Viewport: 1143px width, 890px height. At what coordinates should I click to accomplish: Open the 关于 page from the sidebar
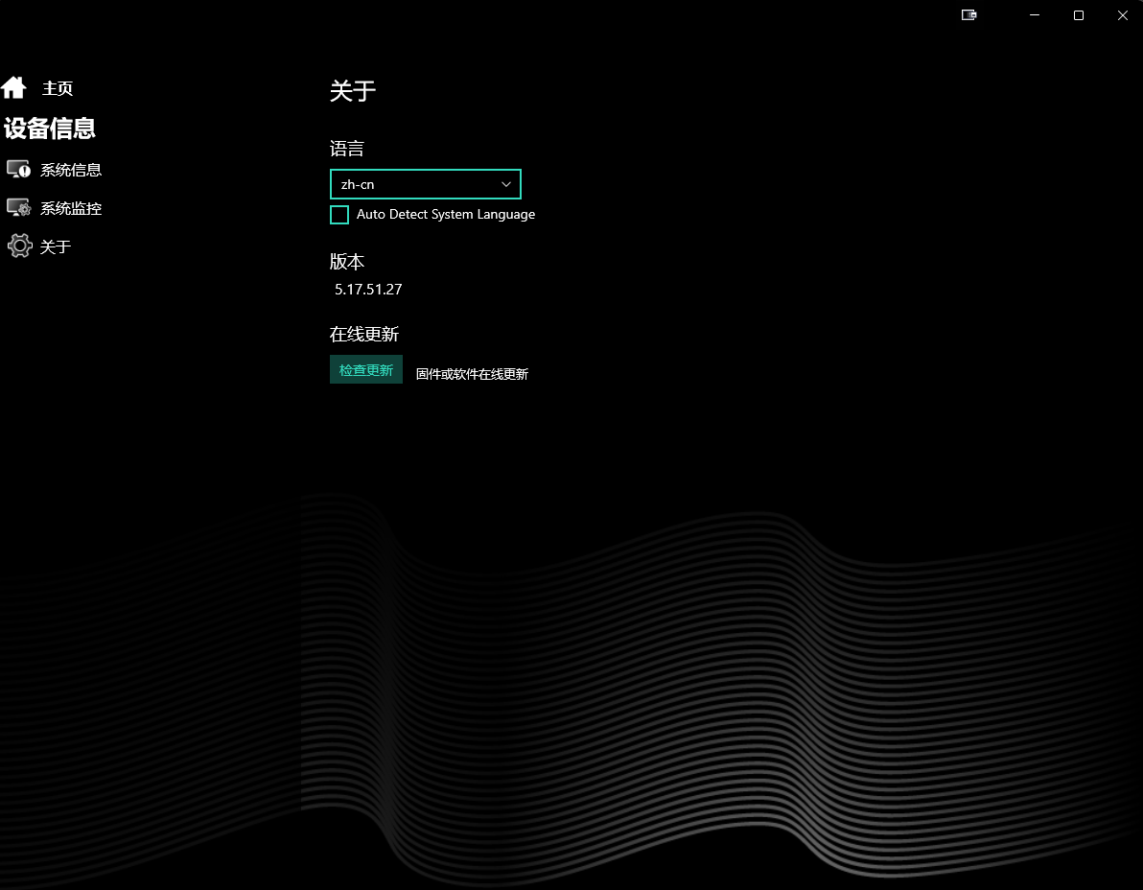[58, 246]
